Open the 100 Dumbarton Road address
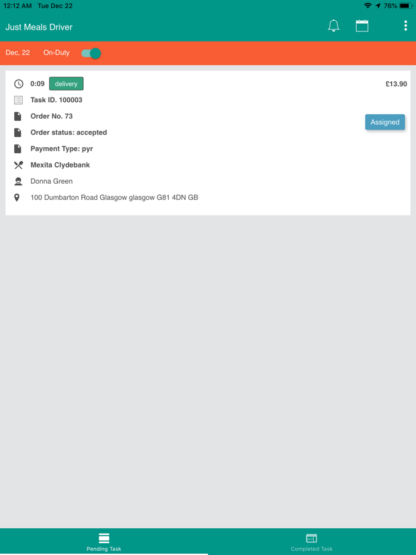The image size is (416, 555). pos(114,197)
